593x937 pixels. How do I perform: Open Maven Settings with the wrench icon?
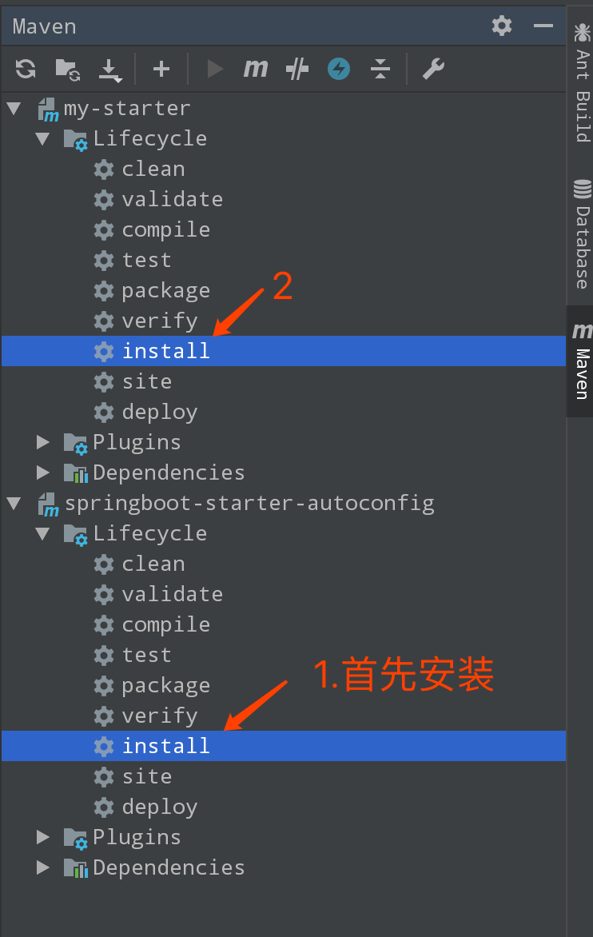(x=433, y=69)
